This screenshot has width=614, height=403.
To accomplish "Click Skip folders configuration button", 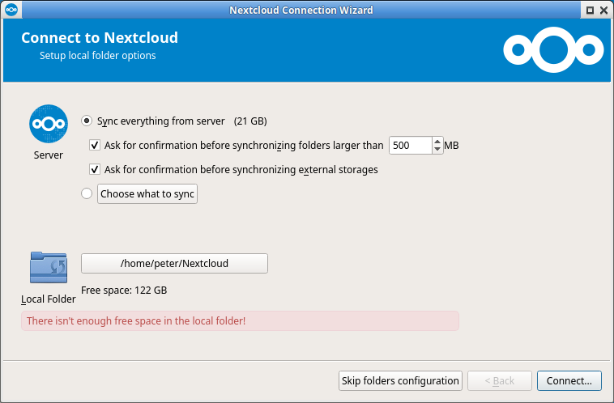I will point(400,380).
